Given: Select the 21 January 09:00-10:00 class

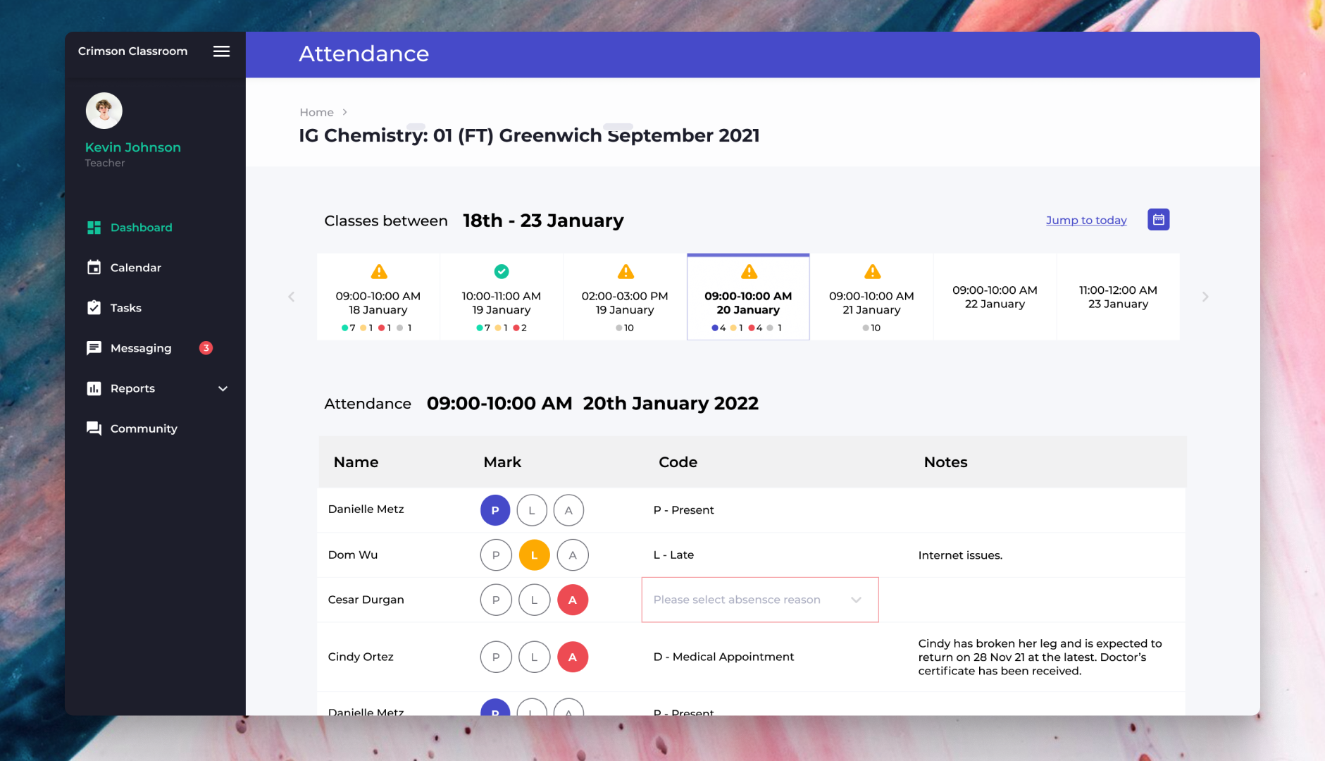Looking at the screenshot, I should click(871, 297).
